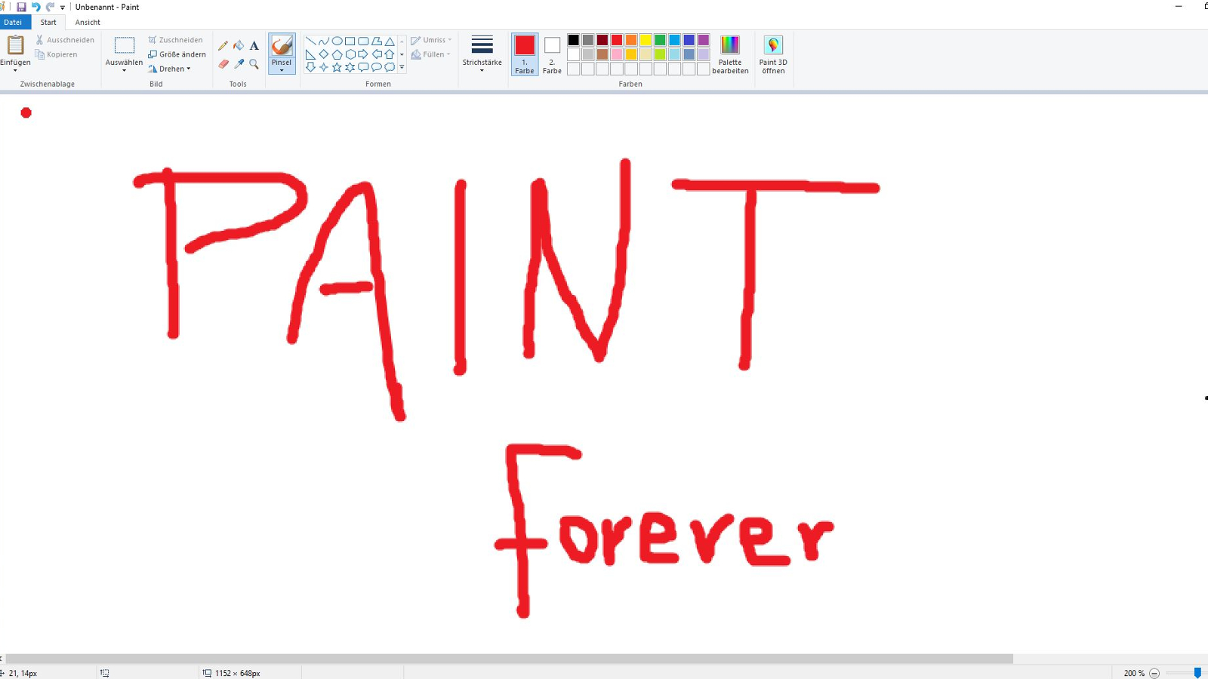Expand the Auswählen dropdown arrow
Viewport: 1208px width, 679px height.
click(125, 70)
